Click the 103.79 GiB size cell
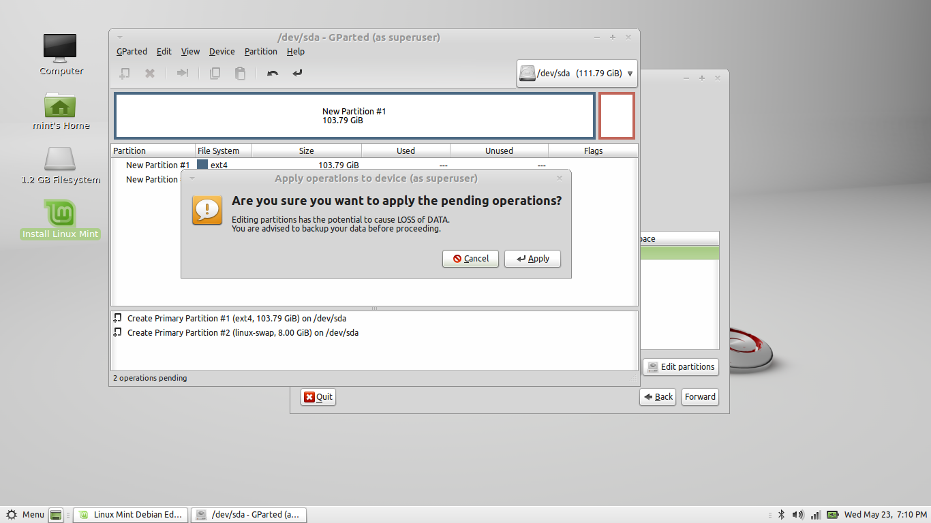The height and width of the screenshot is (523, 931). coord(339,165)
